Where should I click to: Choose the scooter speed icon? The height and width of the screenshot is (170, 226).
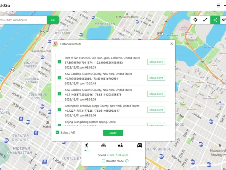[x=120, y=145]
